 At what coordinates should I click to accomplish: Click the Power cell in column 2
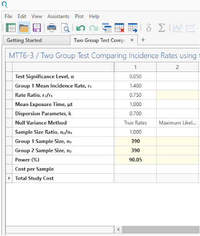tap(177, 160)
